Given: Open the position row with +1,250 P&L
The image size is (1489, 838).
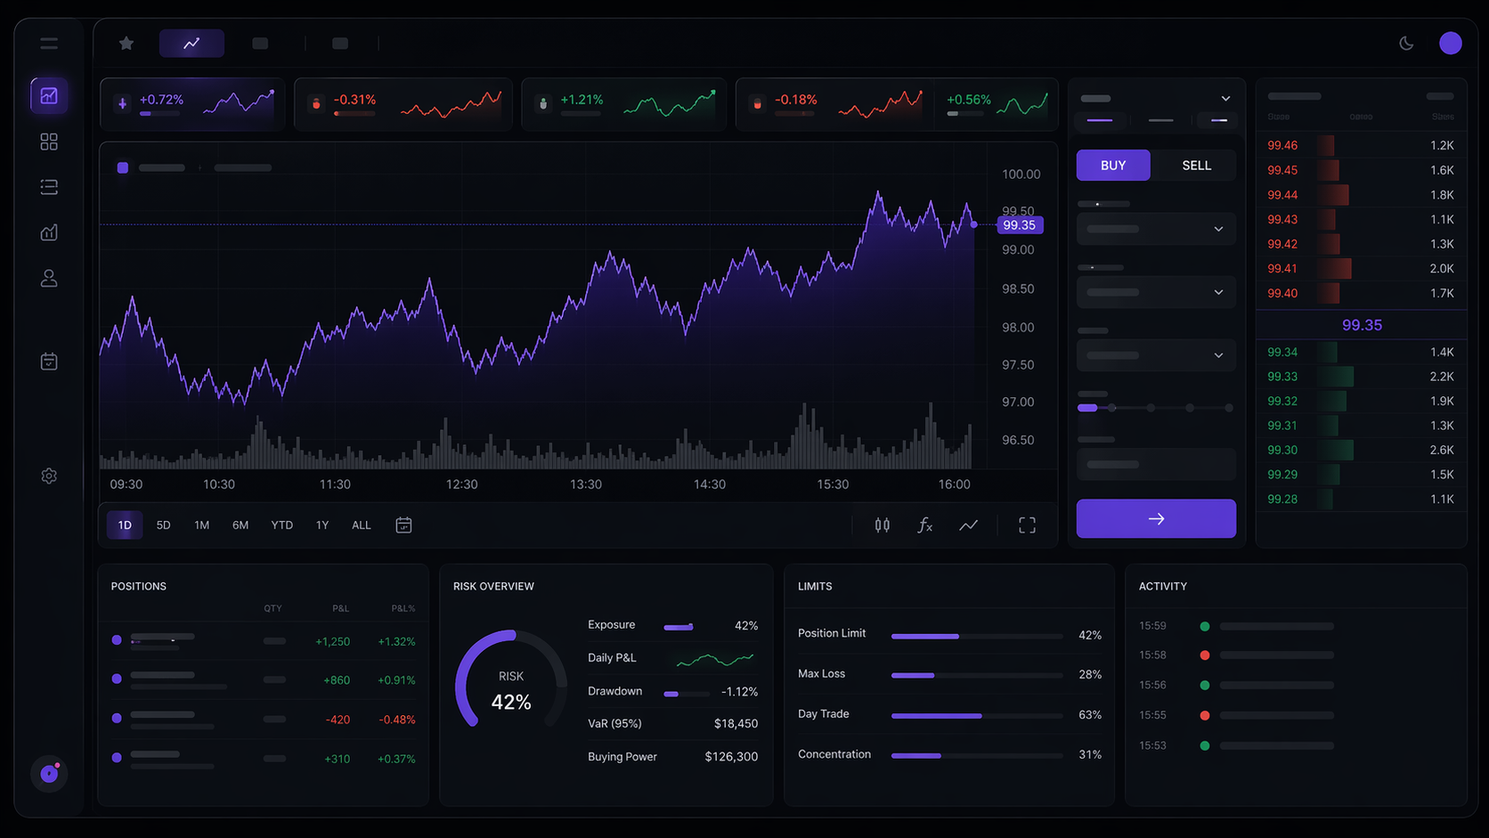Looking at the screenshot, I should tap(264, 641).
